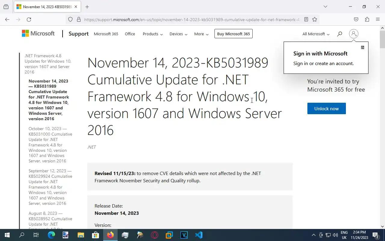This screenshot has width=385, height=241.
Task: Open Firefox application menu
Action: click(378, 19)
